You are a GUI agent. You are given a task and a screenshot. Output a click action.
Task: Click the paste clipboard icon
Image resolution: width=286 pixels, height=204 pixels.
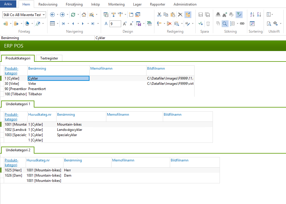point(173,15)
